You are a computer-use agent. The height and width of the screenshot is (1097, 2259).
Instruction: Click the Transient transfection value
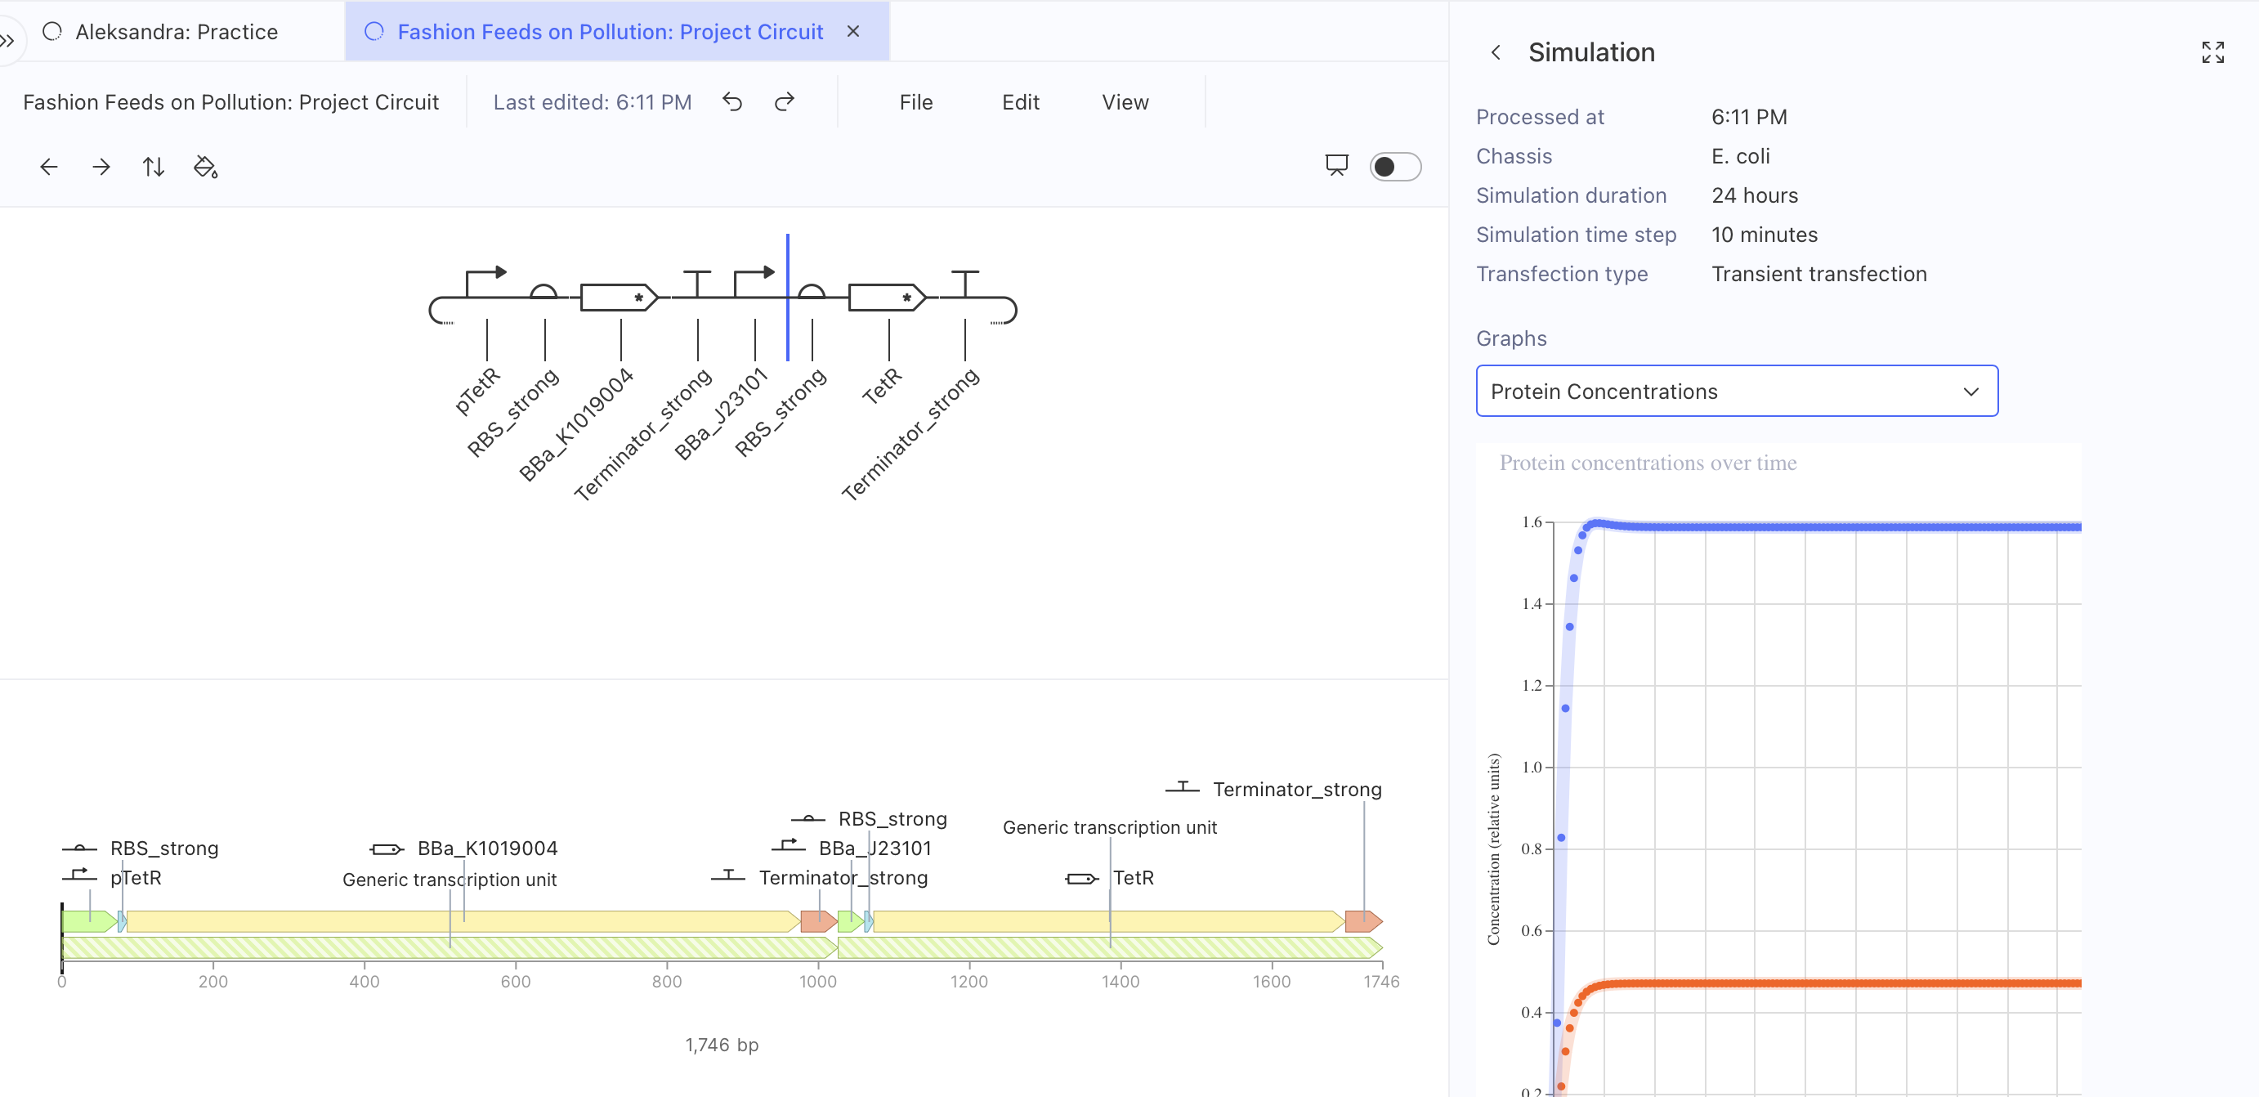[1818, 274]
